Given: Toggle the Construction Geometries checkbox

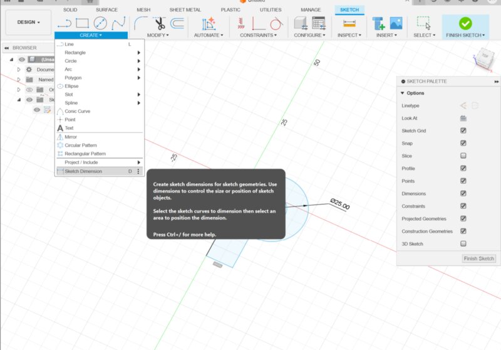Looking at the screenshot, I should (463, 231).
